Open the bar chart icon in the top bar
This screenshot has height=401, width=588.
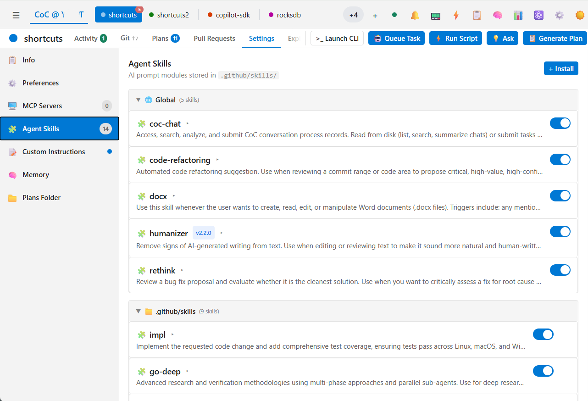coord(518,15)
